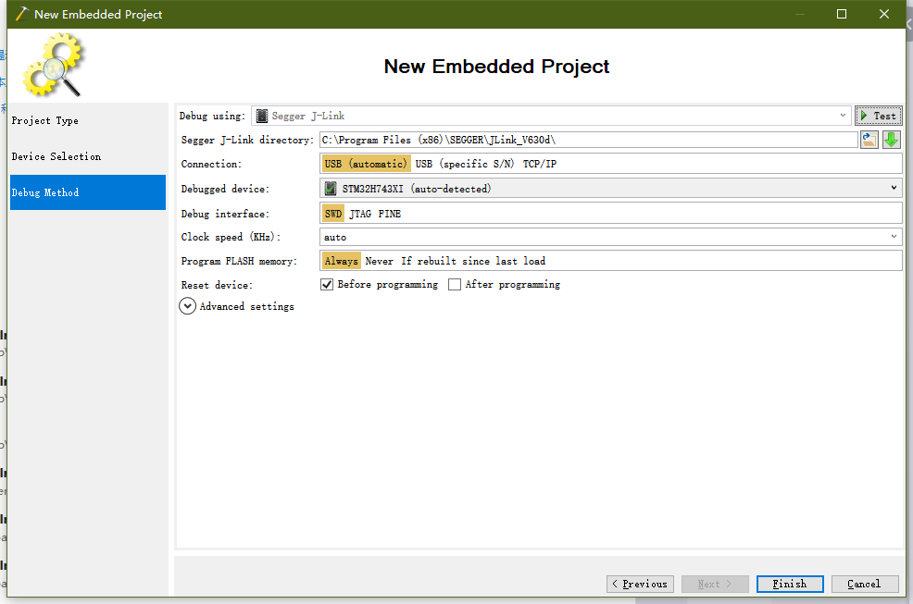Screen dimensions: 913x604
Task: Click the gears and magnifier wizard logo
Action: coord(54,65)
